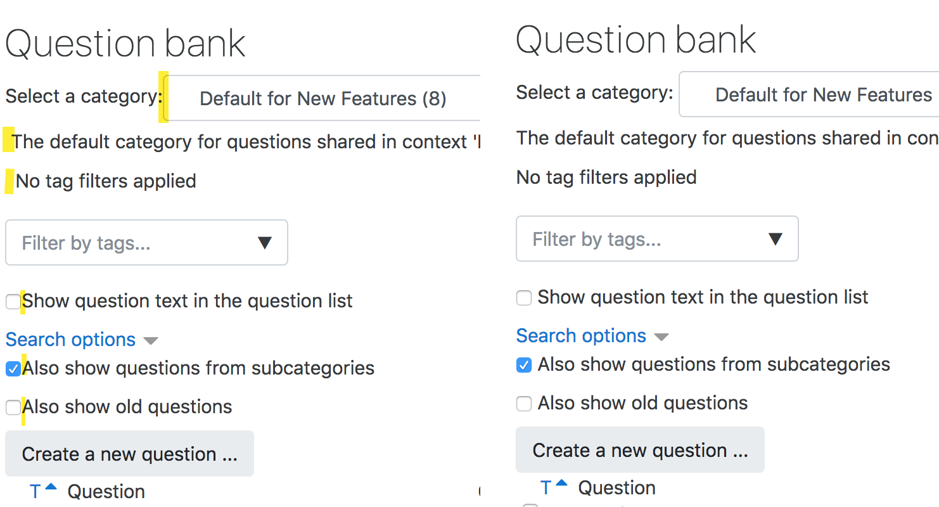Click grey Search options triangle, right panel
939x507 pixels.
pyautogui.click(x=661, y=337)
